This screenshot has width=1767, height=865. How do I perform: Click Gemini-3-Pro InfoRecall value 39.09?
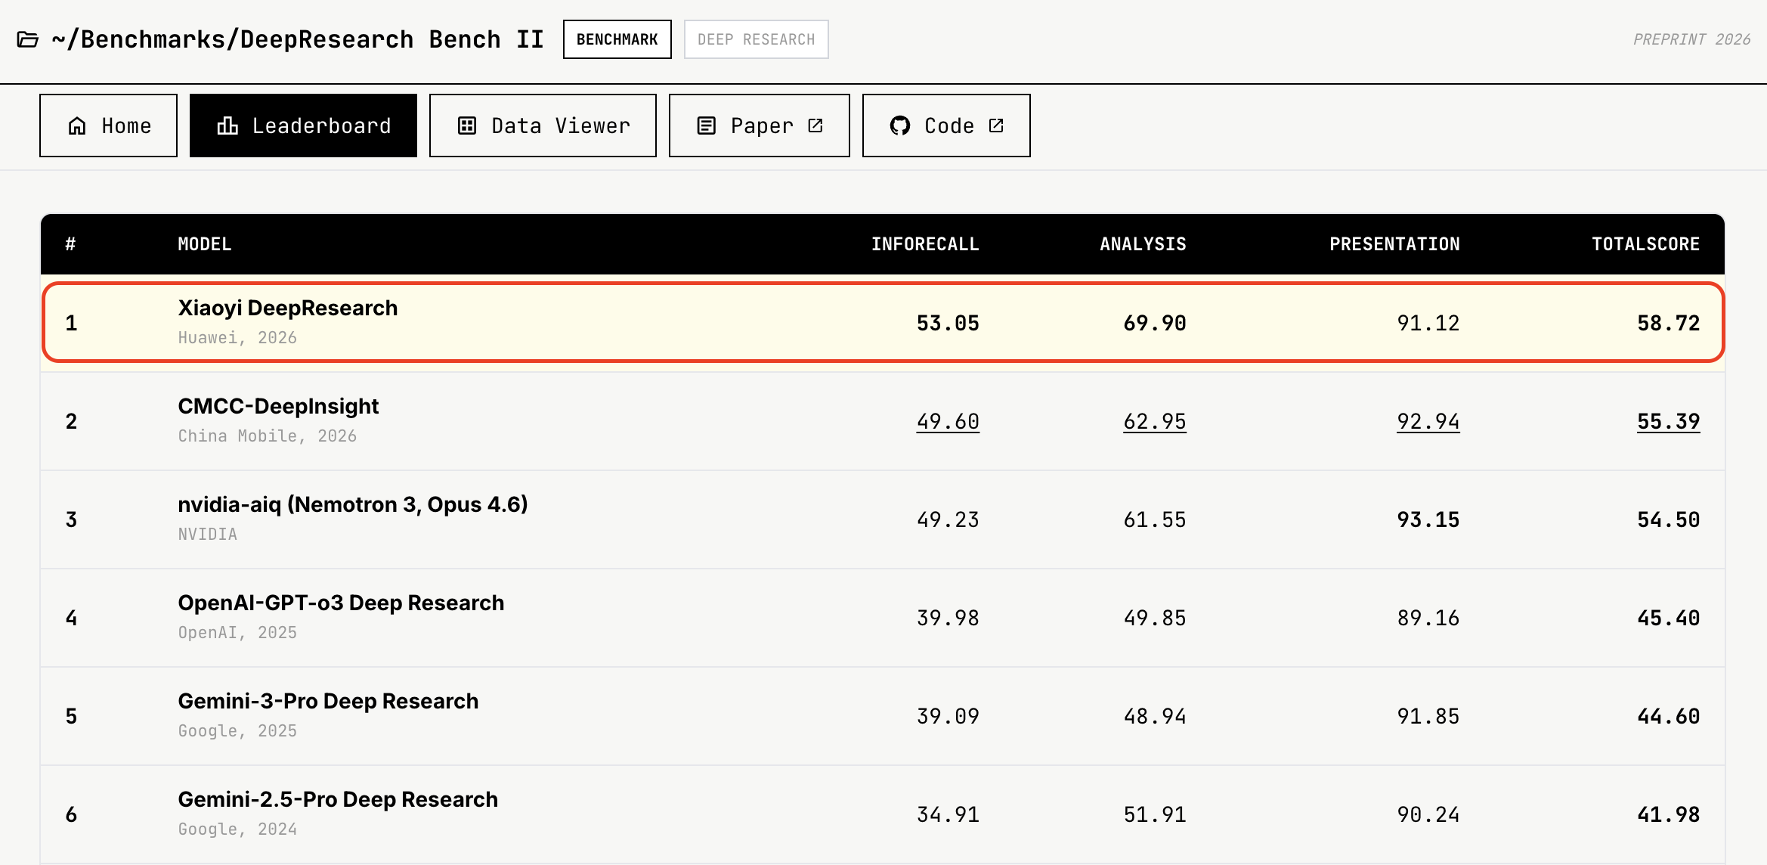[x=948, y=717]
